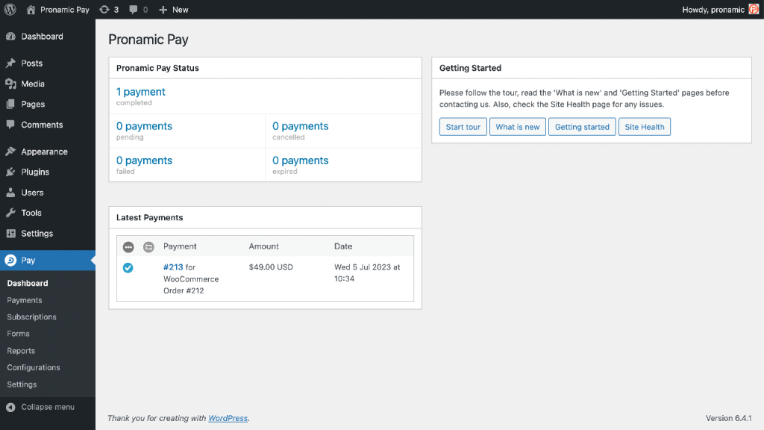Collapse the admin sidebar menu
The image size is (764, 430).
[48, 407]
